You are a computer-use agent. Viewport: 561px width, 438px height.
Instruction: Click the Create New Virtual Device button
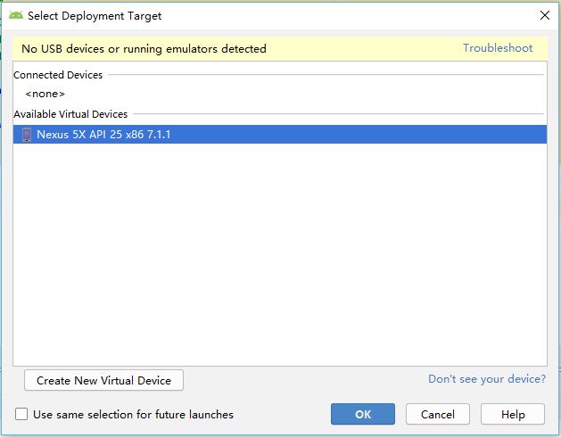pyautogui.click(x=103, y=380)
